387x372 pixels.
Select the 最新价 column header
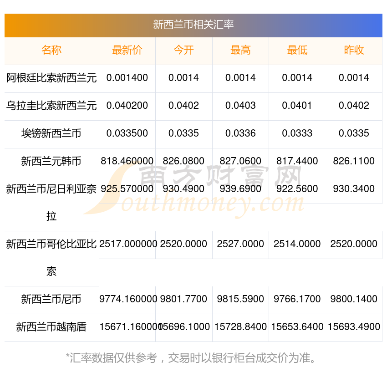(127, 50)
